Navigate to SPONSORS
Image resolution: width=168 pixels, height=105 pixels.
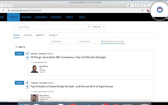[56, 17]
